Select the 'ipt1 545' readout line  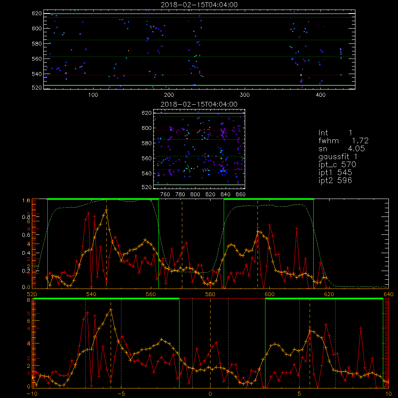(x=335, y=173)
